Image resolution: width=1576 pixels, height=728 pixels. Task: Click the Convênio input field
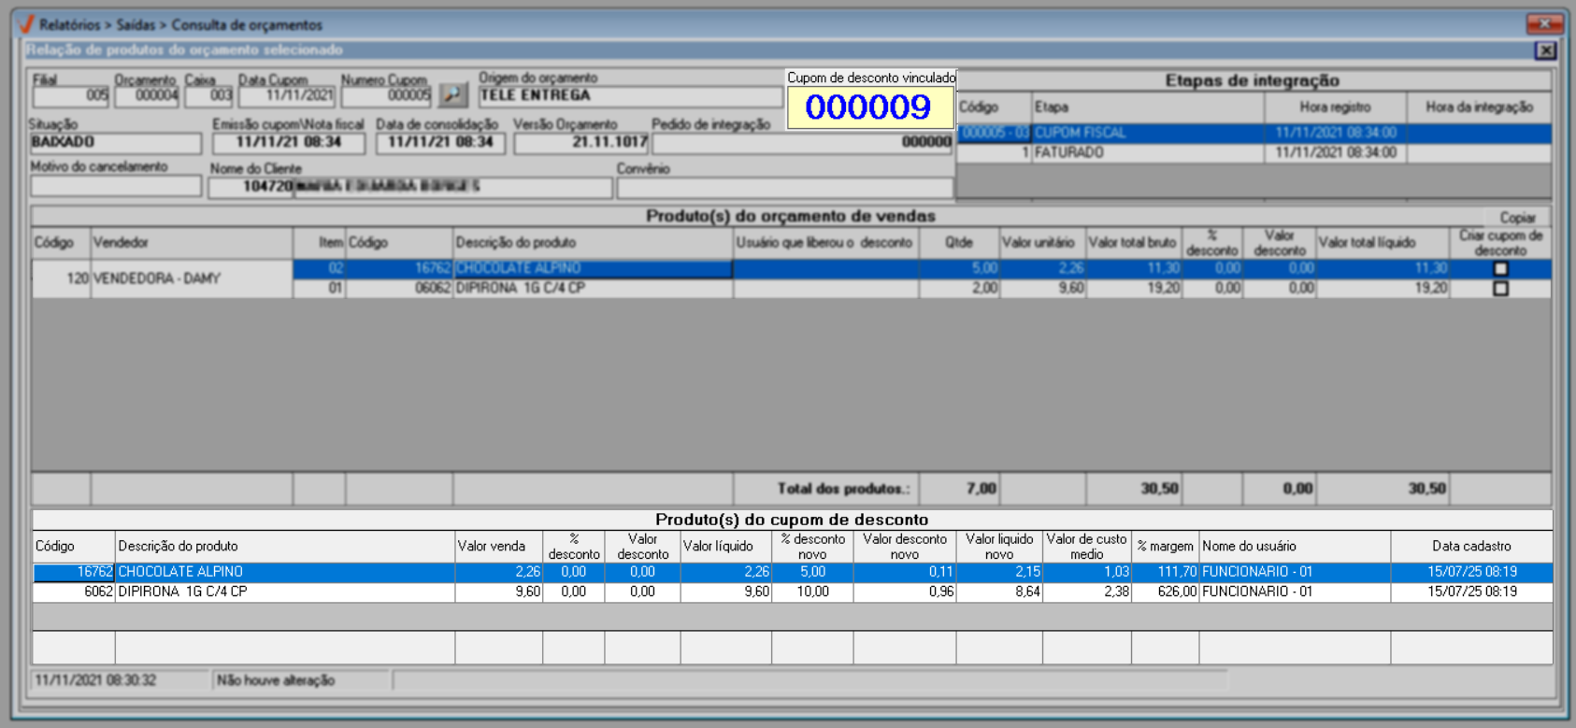coord(783,187)
